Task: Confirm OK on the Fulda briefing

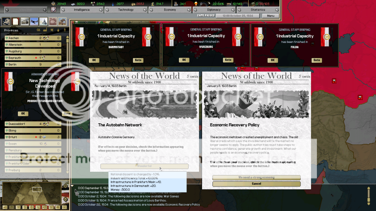Action: pos(273,60)
